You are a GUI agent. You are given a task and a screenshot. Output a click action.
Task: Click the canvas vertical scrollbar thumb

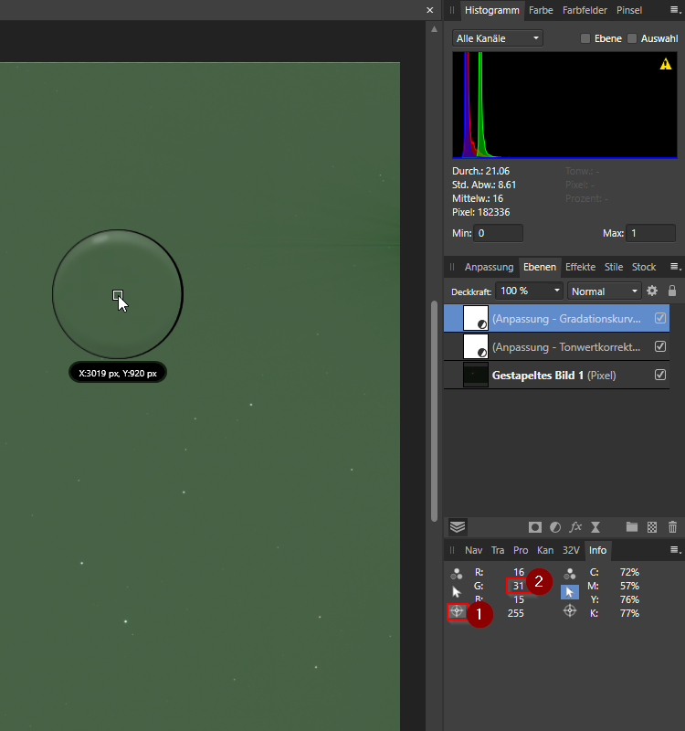click(x=434, y=411)
